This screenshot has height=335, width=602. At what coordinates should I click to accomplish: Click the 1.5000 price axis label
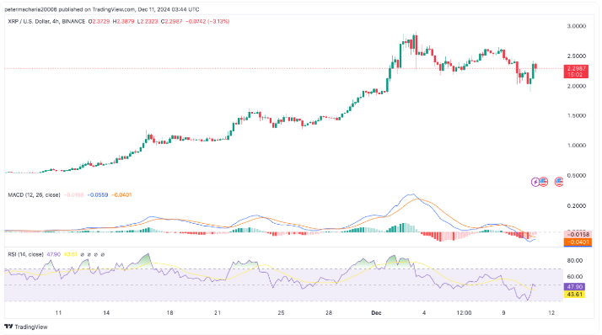click(577, 116)
